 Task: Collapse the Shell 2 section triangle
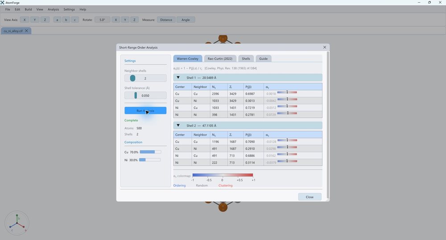pyautogui.click(x=178, y=125)
